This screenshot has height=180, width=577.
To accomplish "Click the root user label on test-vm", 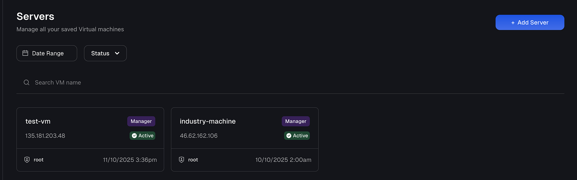I will [39, 160].
